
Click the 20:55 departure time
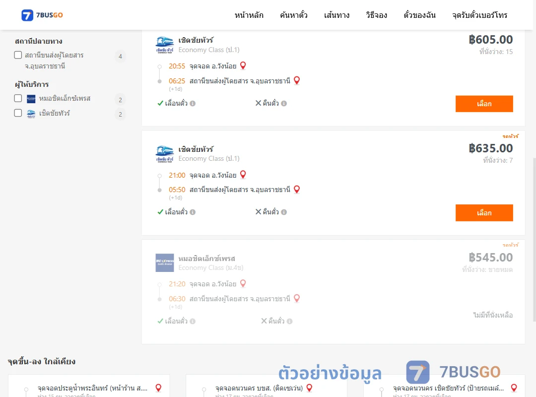[177, 66]
